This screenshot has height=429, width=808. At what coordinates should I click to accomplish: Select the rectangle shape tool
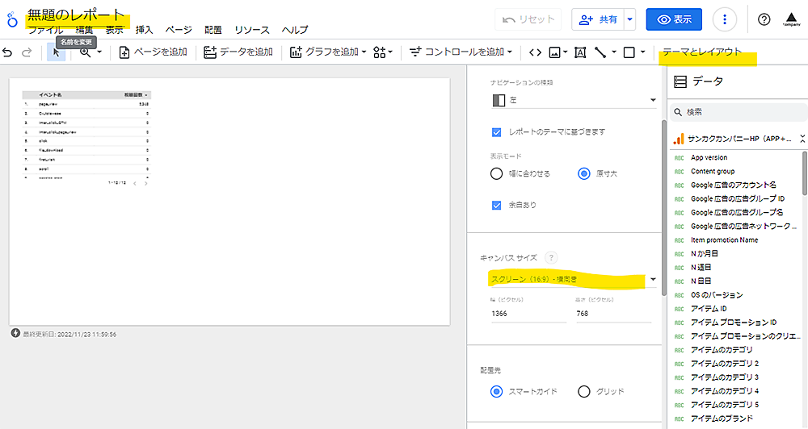click(x=629, y=52)
